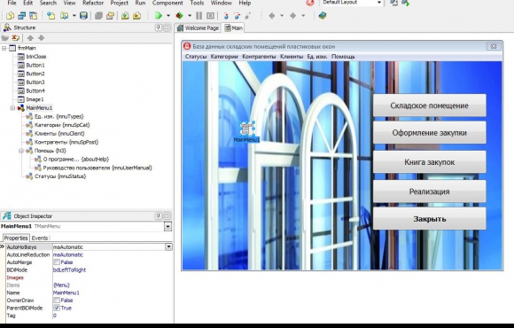Uncheck the ParentBiDiMode True checkbox
Viewport: 514px width, 328px height.
57,308
